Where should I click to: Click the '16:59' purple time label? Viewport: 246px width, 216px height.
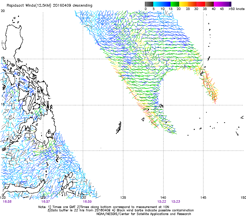pyautogui.click(x=87, y=202)
